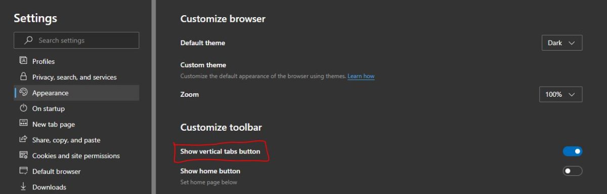The height and width of the screenshot is (194, 607).
Task: Click the Cookies and site permissions icon
Action: pyautogui.click(x=23, y=155)
